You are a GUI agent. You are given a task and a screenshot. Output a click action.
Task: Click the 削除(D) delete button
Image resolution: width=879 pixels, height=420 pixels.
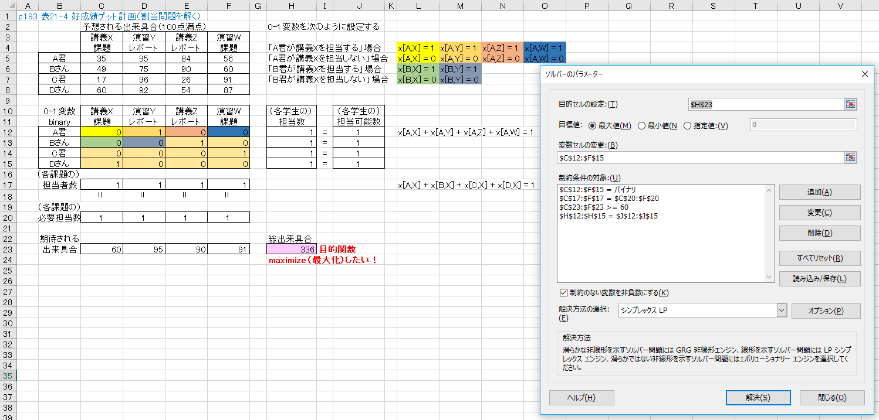pos(819,233)
